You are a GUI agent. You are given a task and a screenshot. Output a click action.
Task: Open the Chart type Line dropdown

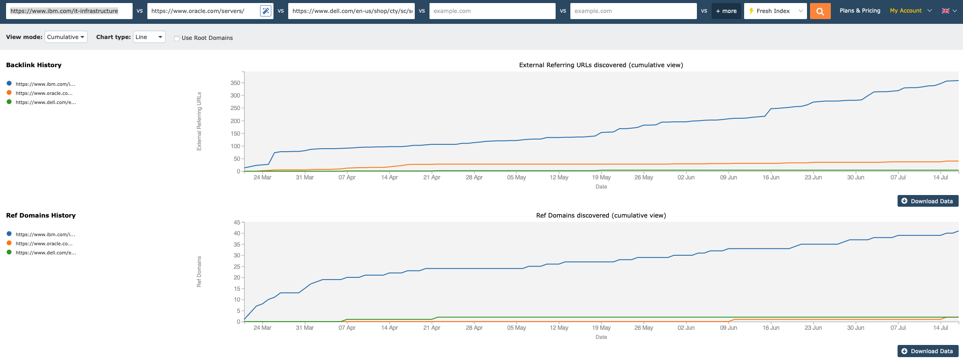149,37
